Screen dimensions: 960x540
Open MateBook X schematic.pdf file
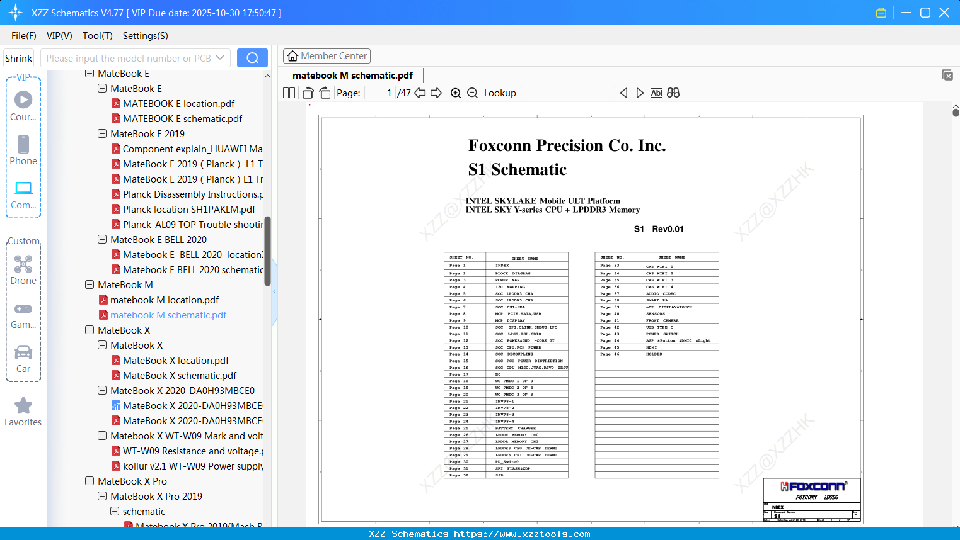point(180,376)
